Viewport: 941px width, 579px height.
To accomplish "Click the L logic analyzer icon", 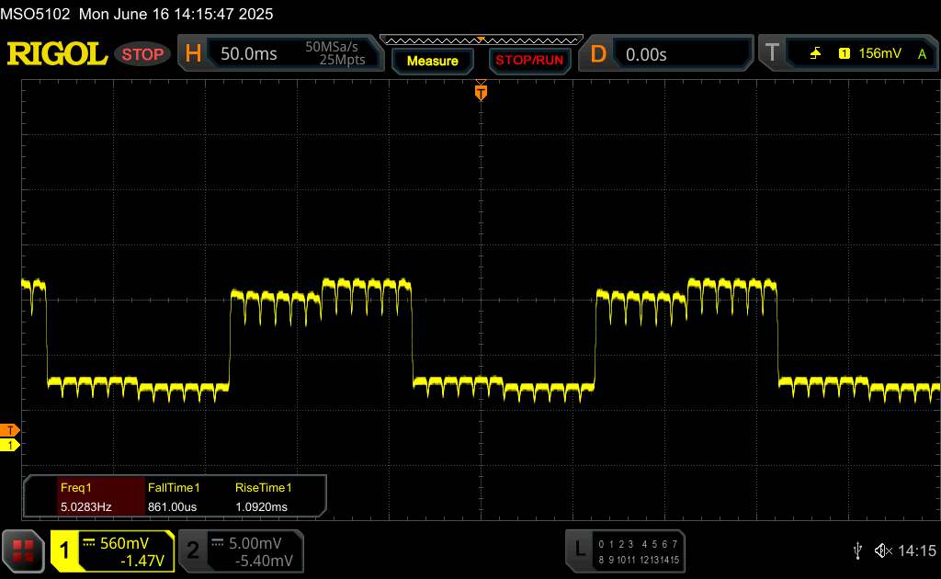I will pyautogui.click(x=580, y=550).
